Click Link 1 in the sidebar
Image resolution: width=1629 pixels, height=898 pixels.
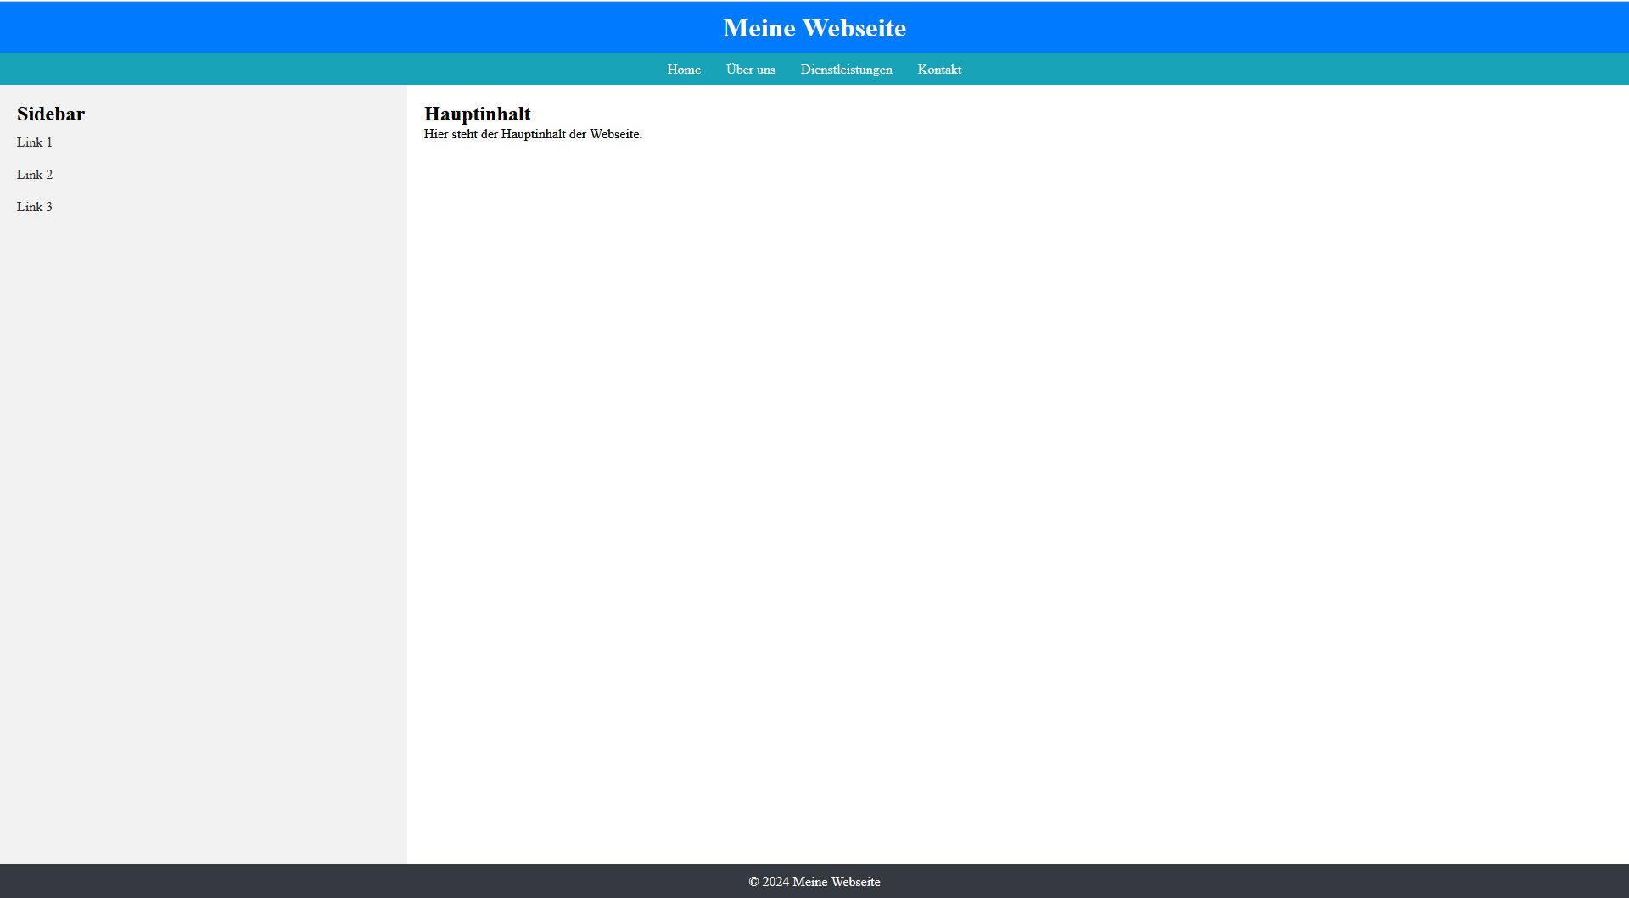click(x=35, y=142)
